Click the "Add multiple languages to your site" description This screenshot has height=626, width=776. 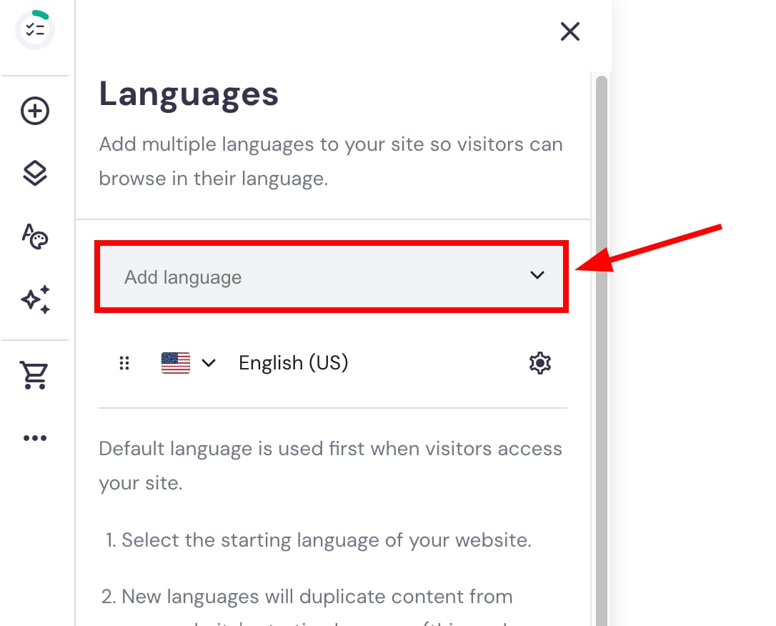pyautogui.click(x=331, y=162)
